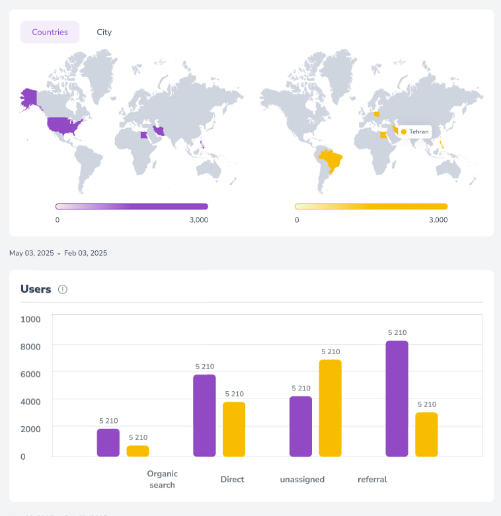Screen dimensions: 501x516
Task: Select the yellow Direct bar
Action: tap(234, 429)
